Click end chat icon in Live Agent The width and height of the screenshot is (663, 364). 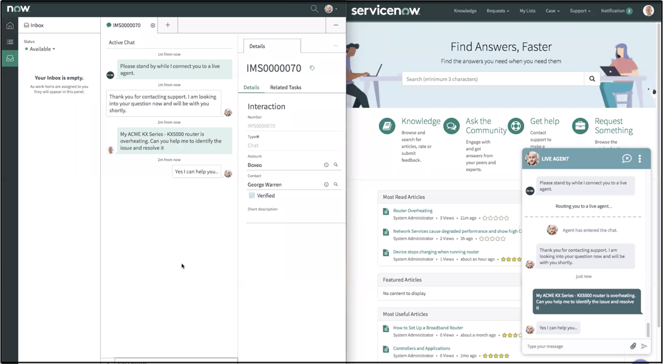tap(627, 159)
